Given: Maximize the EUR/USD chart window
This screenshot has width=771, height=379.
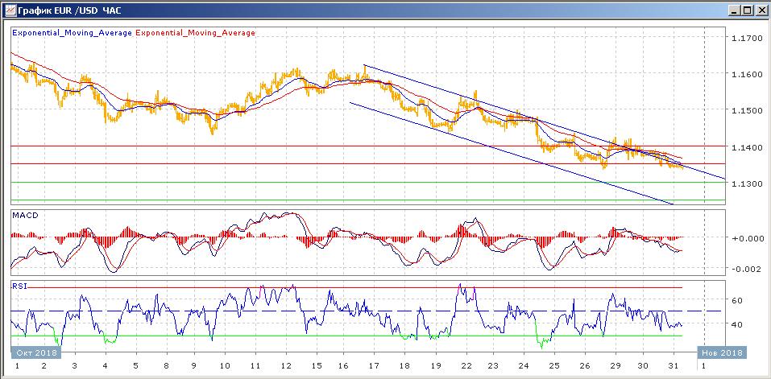Looking at the screenshot, I should 747,10.
